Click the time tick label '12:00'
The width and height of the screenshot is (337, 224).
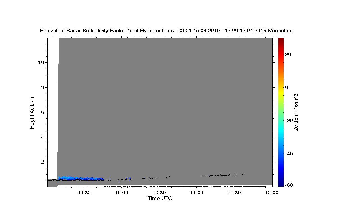(272, 193)
